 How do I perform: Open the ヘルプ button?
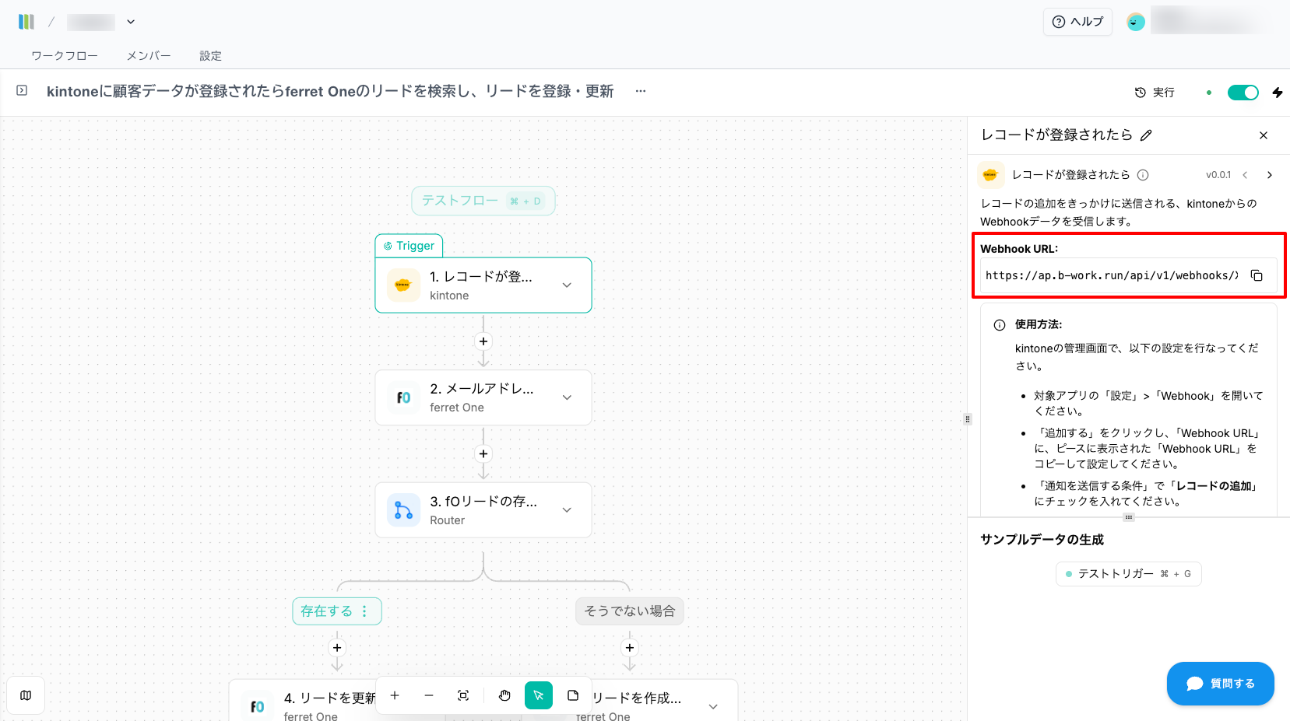point(1077,22)
